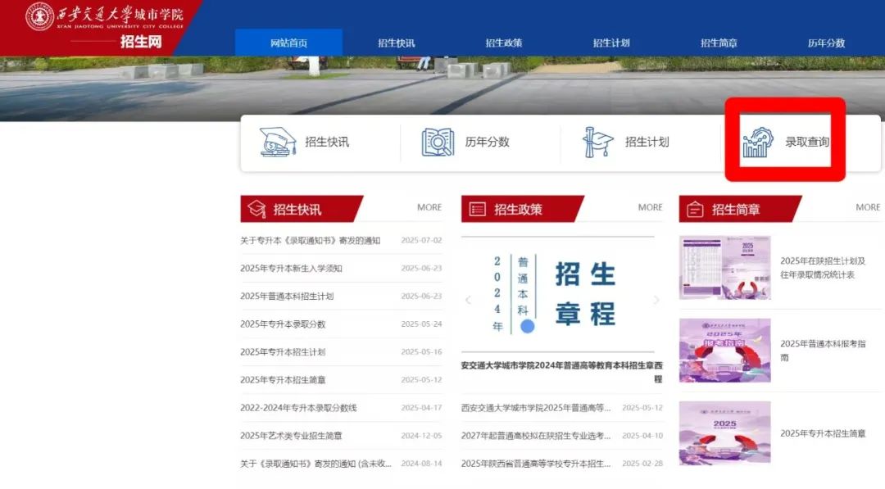Click the red 招生快讯 section header icon
Image resolution: width=885 pixels, height=489 pixels.
(x=258, y=209)
